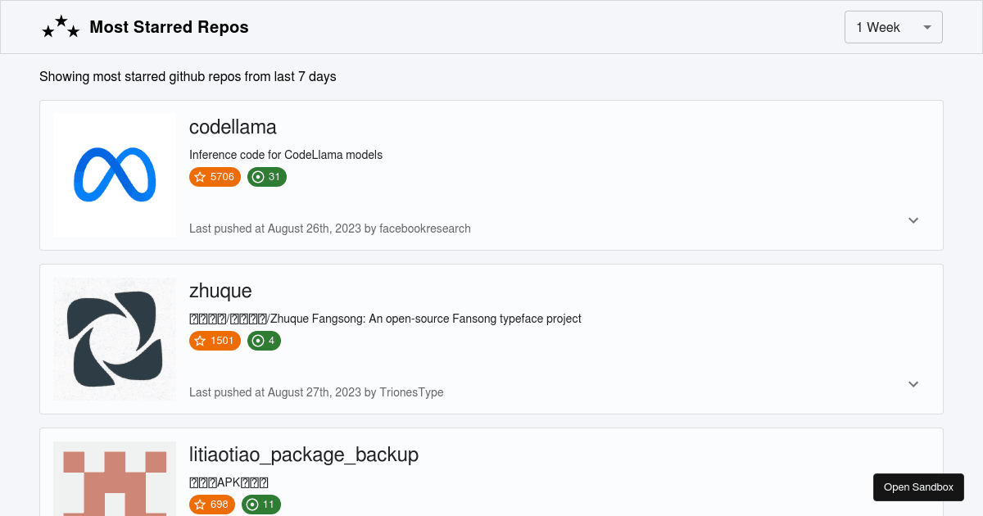Click the zhuque pinwheel avatar image
The image size is (983, 516).
click(x=114, y=338)
